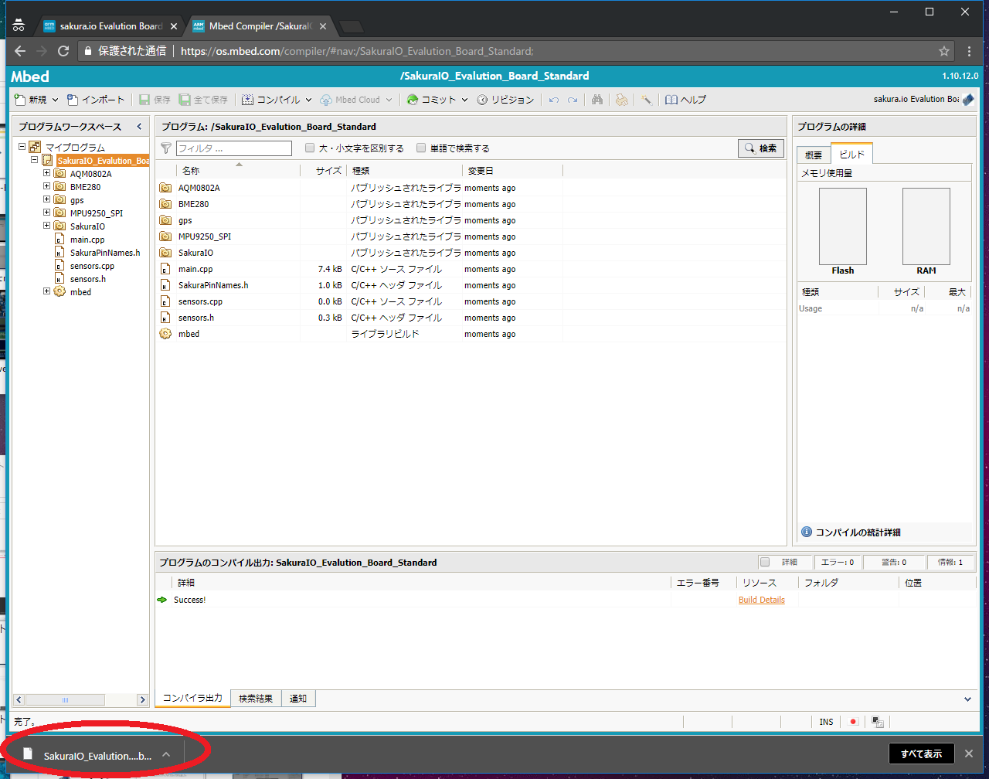Select SakuraPinNames.h in the workspace tree
Image resolution: width=989 pixels, height=779 pixels.
coord(105,253)
